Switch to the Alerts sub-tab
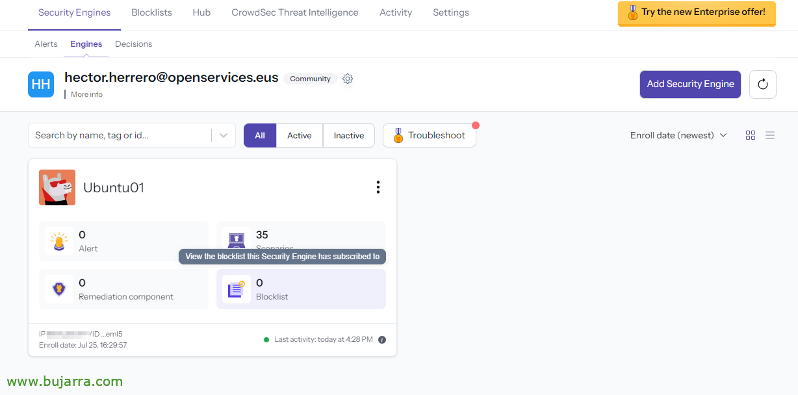798x395 pixels. click(x=46, y=44)
